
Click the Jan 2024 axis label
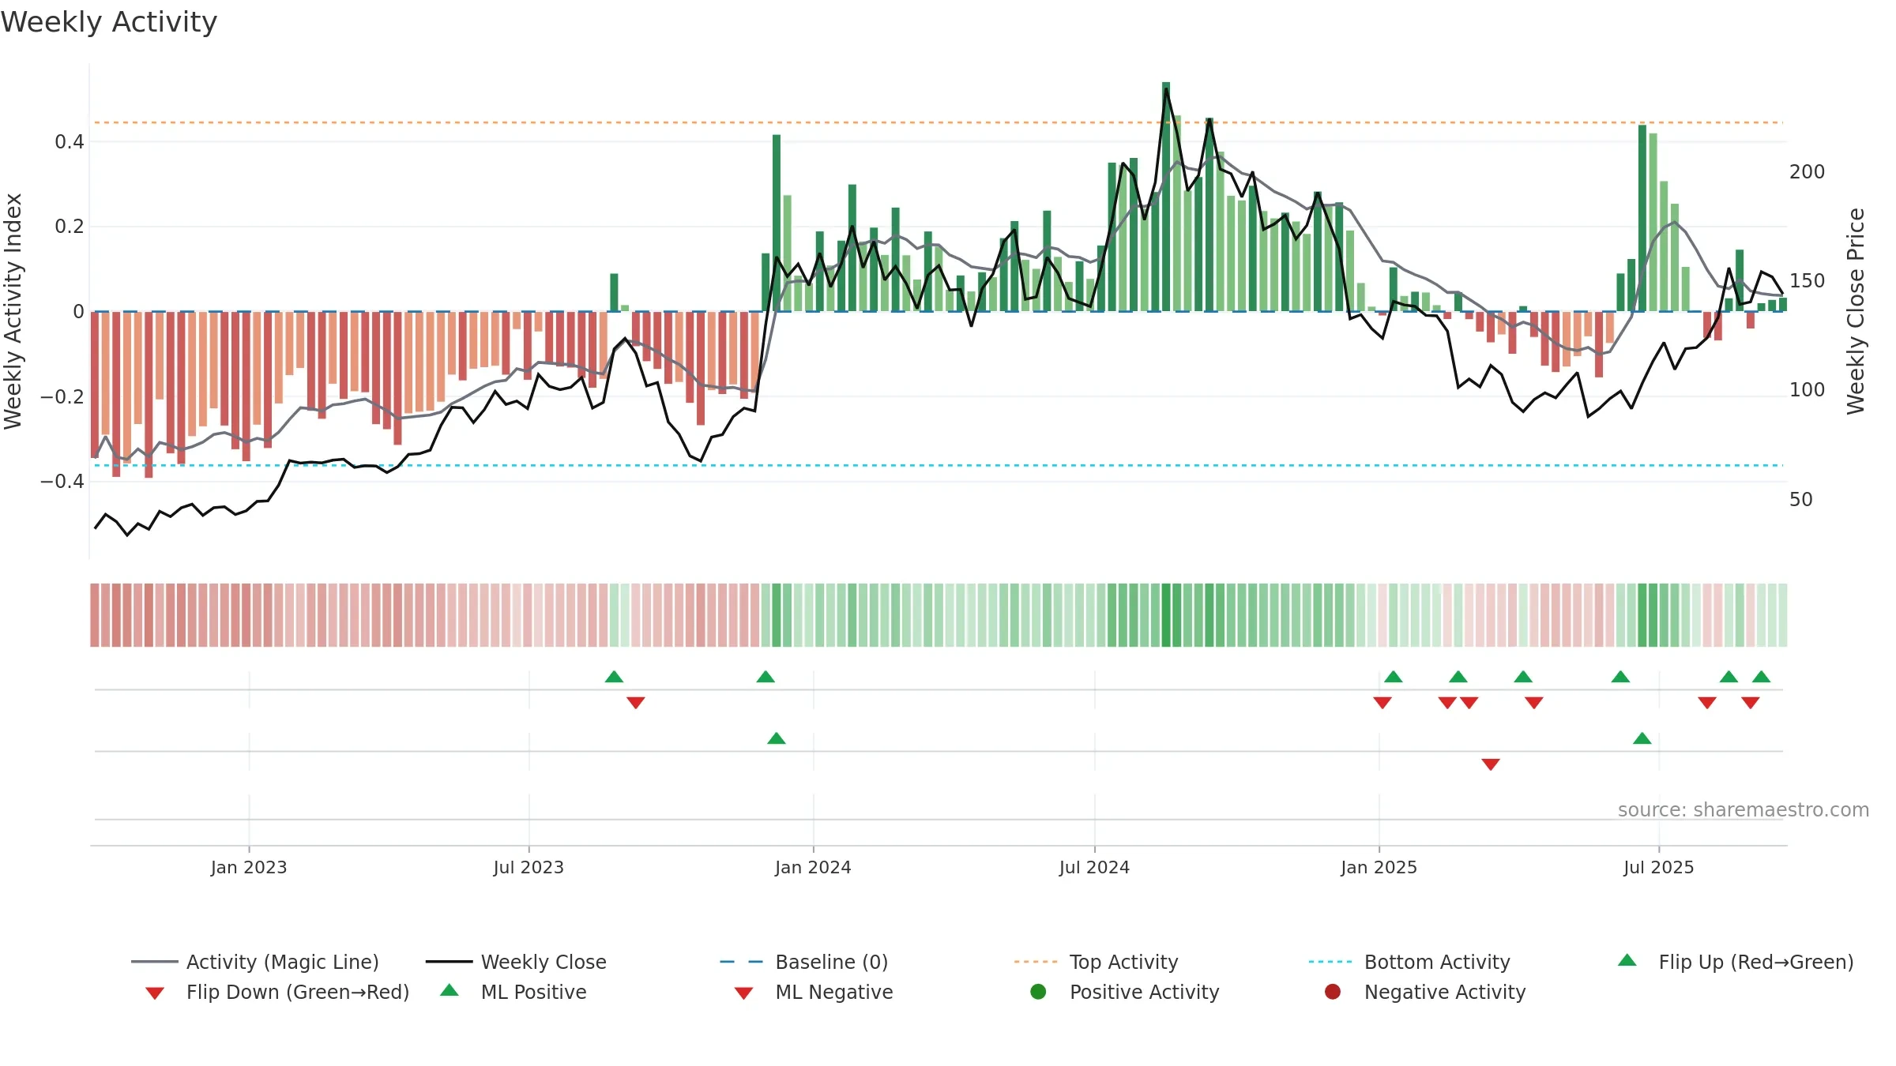coord(813,868)
